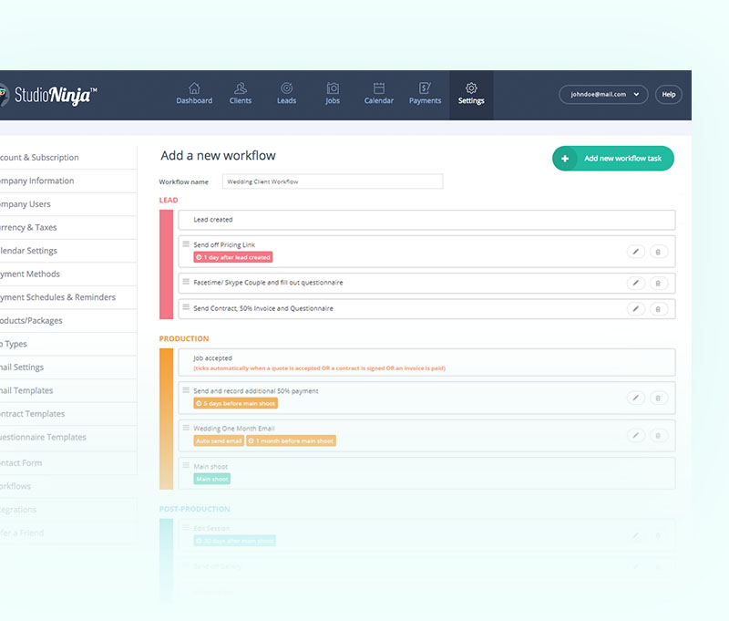Open Settings gear icon

(471, 88)
